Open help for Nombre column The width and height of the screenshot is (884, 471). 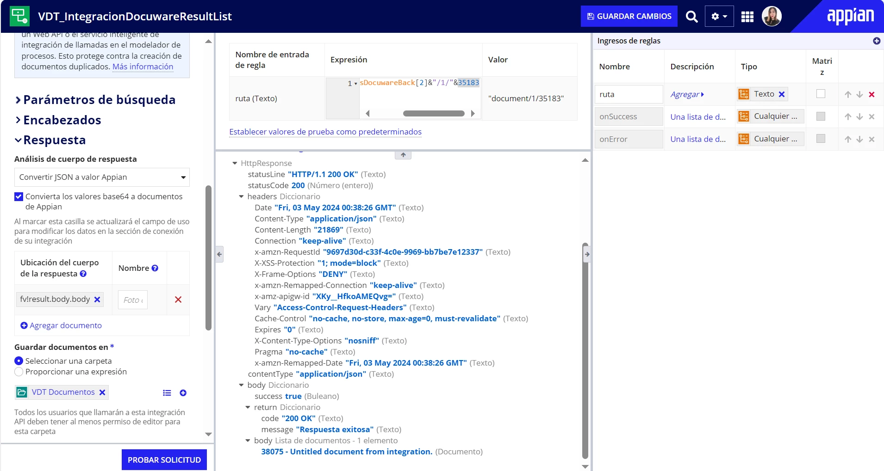pos(155,268)
